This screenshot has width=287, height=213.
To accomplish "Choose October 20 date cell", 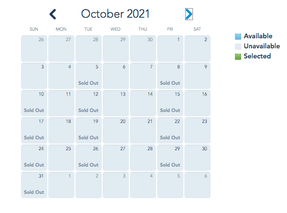I will coord(116,130).
